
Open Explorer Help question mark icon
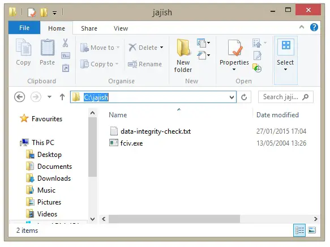[314, 27]
